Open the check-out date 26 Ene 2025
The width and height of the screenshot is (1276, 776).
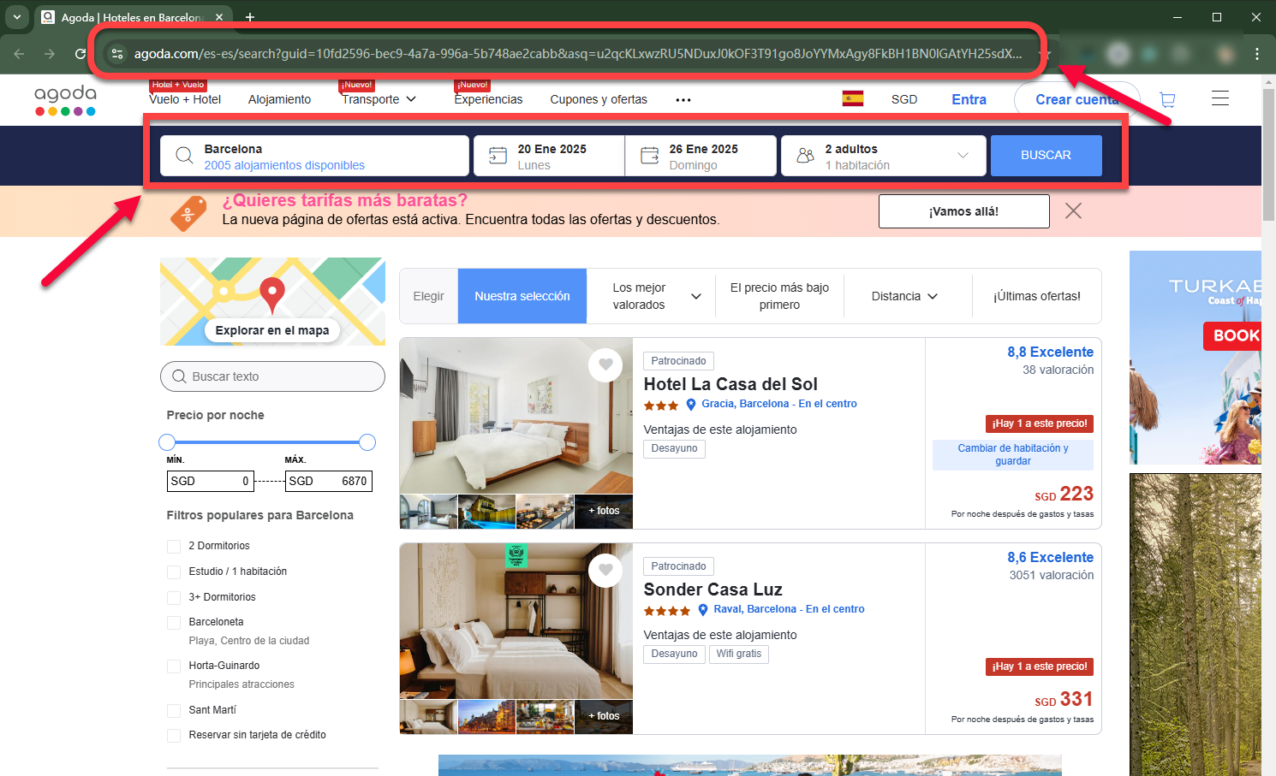(x=701, y=156)
